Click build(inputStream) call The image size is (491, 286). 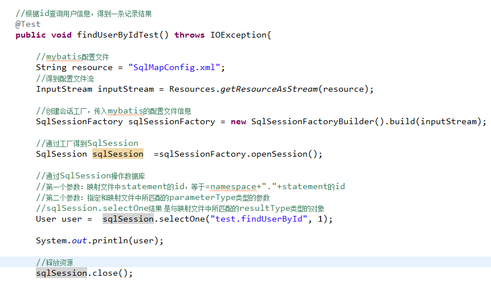(x=435, y=121)
